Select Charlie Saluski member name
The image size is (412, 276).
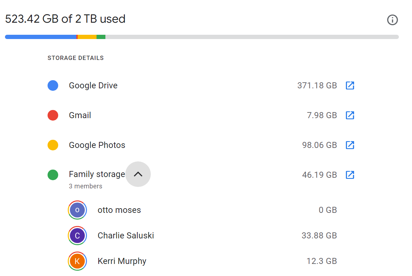pyautogui.click(x=126, y=236)
